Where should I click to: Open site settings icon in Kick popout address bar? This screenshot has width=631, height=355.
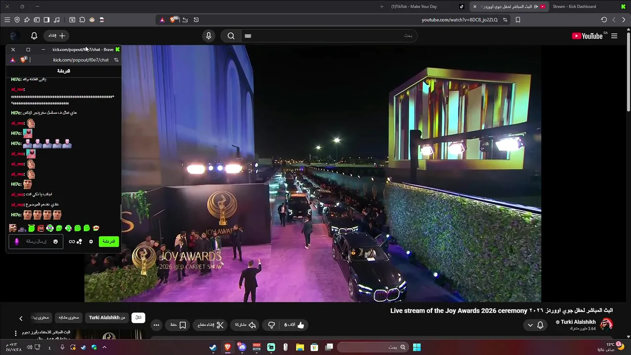tap(116, 60)
